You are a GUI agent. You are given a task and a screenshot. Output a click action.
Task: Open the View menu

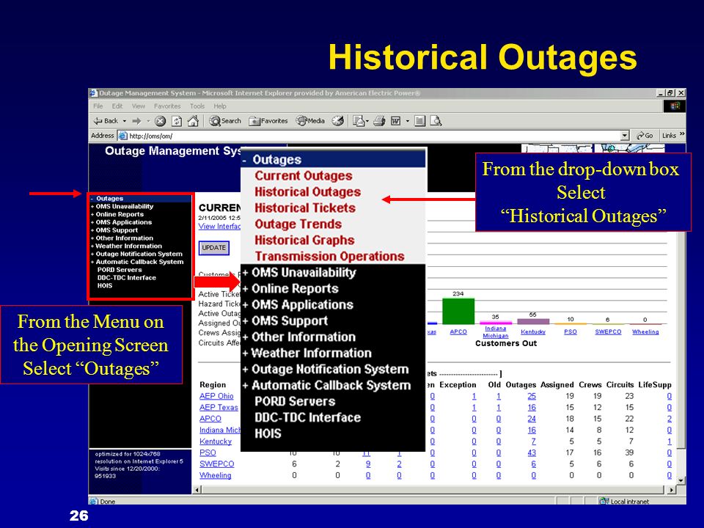[x=139, y=106]
